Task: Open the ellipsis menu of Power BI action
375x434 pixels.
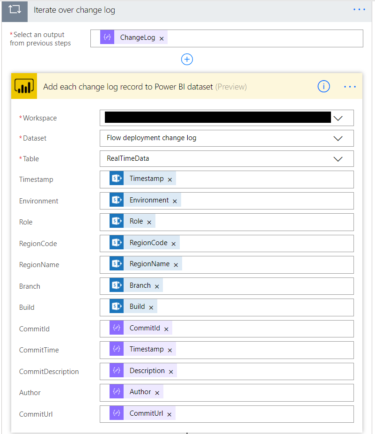Action: point(350,87)
